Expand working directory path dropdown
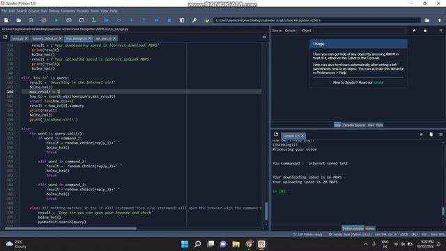Screen dimensions: 446x251 (418, 20)
